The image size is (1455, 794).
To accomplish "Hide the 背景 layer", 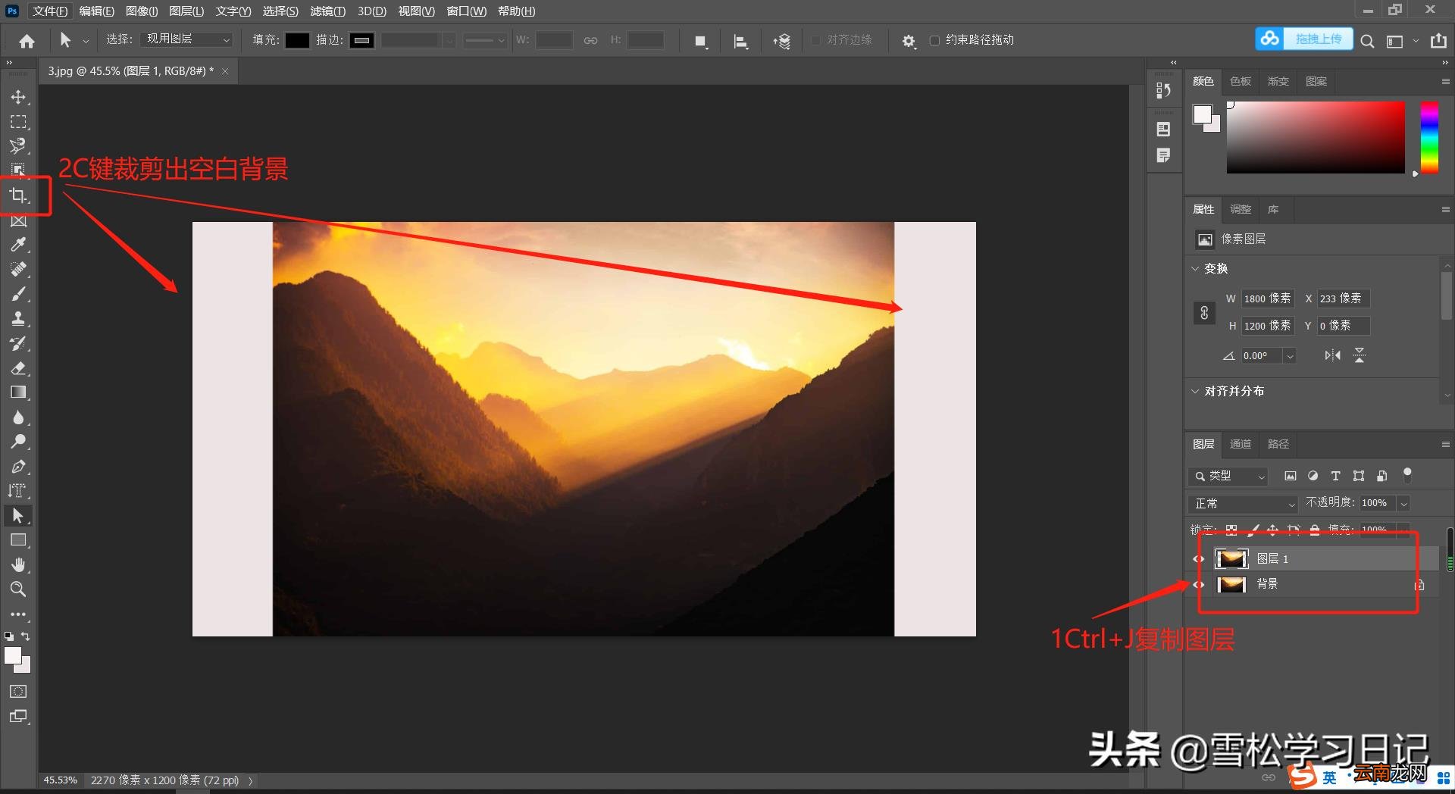I will click(x=1199, y=584).
